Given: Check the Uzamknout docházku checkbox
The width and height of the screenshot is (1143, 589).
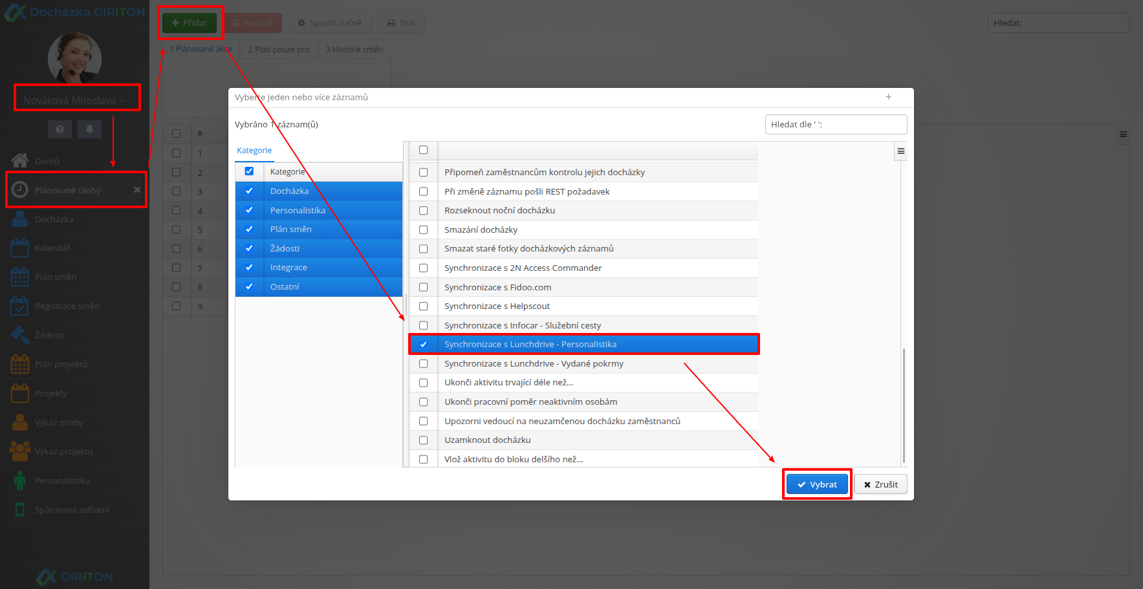Looking at the screenshot, I should tap(424, 440).
